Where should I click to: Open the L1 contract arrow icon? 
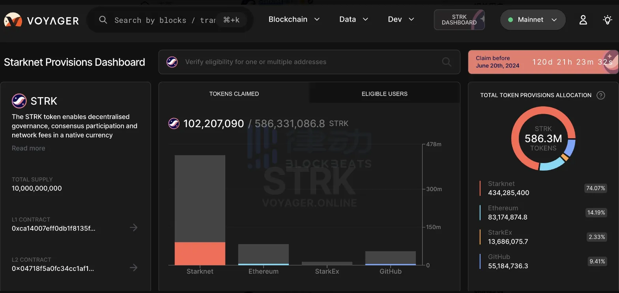[x=134, y=227]
